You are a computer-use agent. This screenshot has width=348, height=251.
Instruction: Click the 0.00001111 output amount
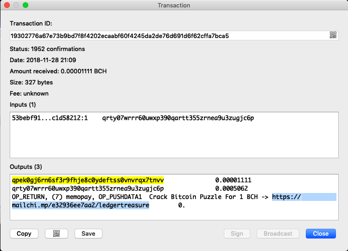[x=233, y=180]
